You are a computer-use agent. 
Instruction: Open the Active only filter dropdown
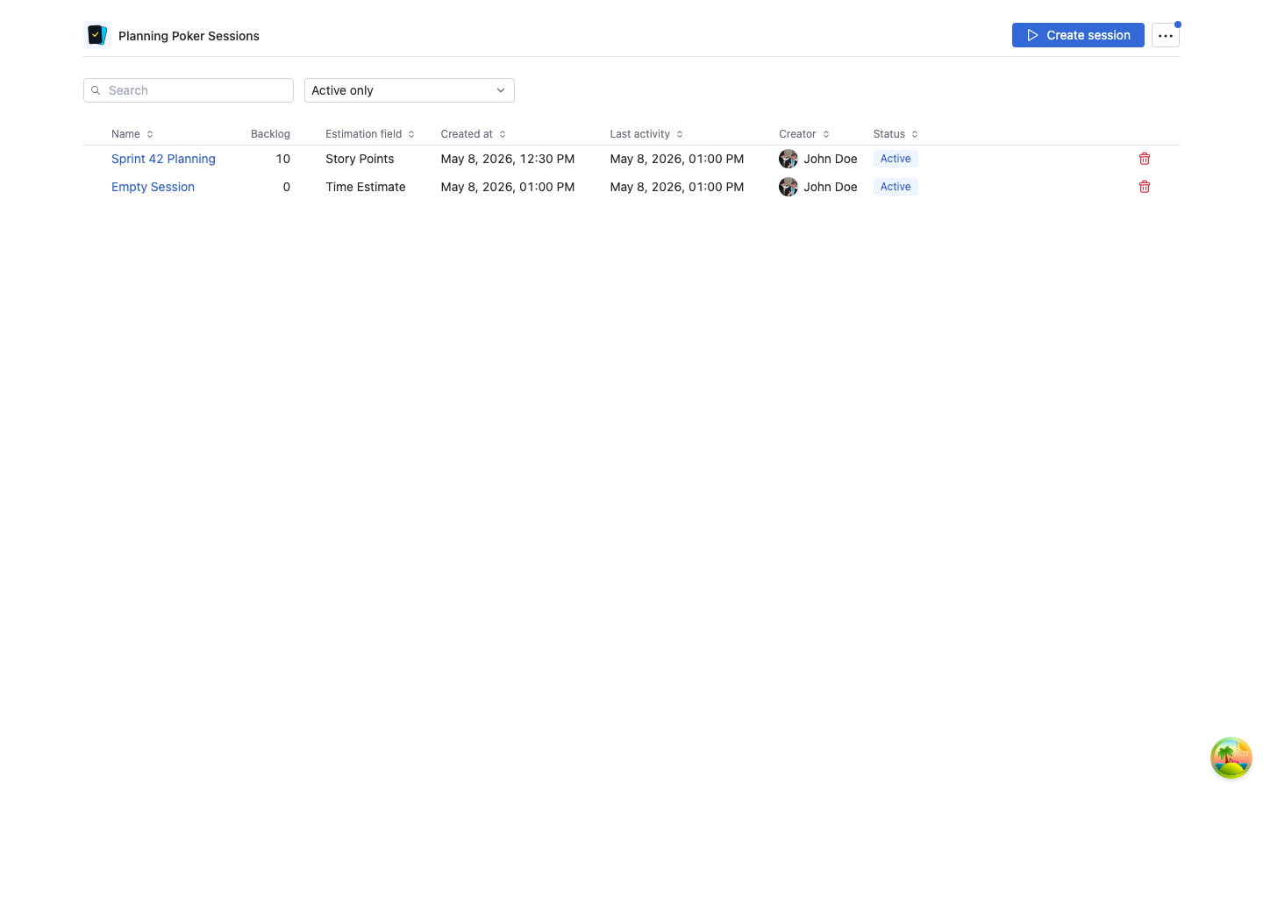pos(410,90)
